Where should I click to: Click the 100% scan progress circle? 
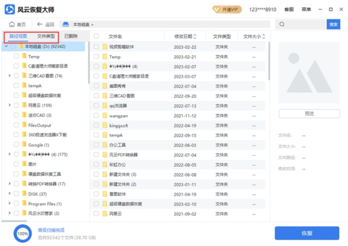[22, 234]
